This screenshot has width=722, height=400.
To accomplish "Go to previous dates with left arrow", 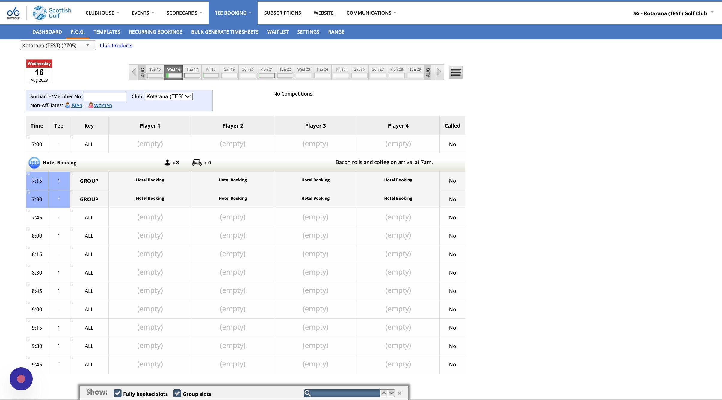I will pyautogui.click(x=134, y=72).
